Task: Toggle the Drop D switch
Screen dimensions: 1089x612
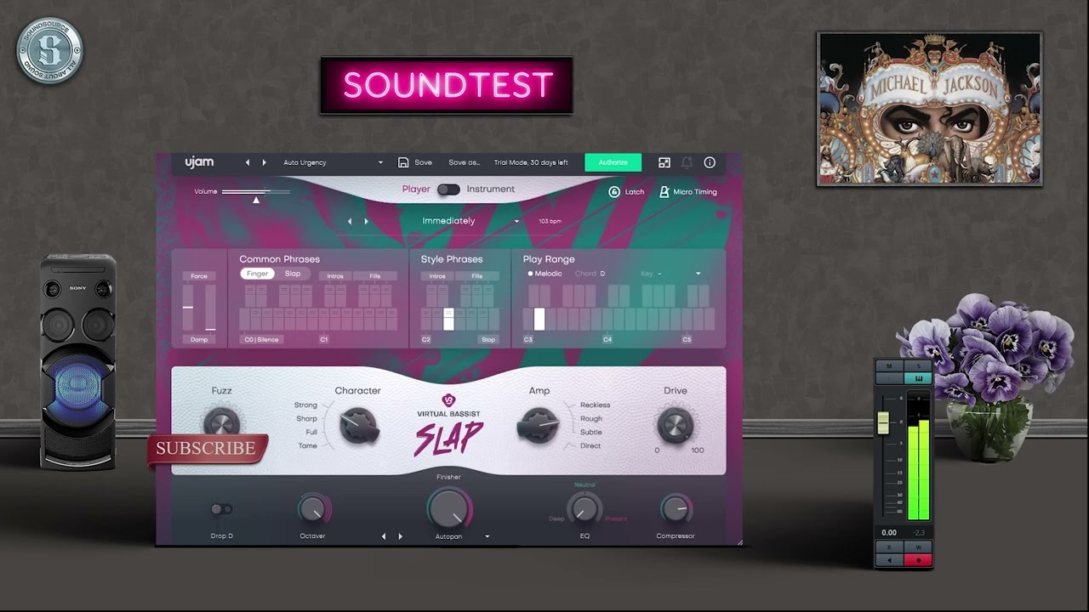Action: click(x=221, y=509)
